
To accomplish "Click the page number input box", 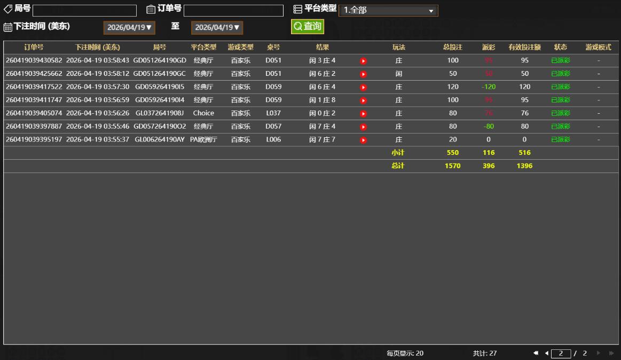I will [x=561, y=354].
